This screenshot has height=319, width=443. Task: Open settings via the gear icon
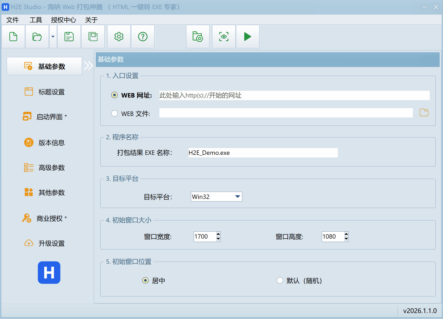click(119, 37)
